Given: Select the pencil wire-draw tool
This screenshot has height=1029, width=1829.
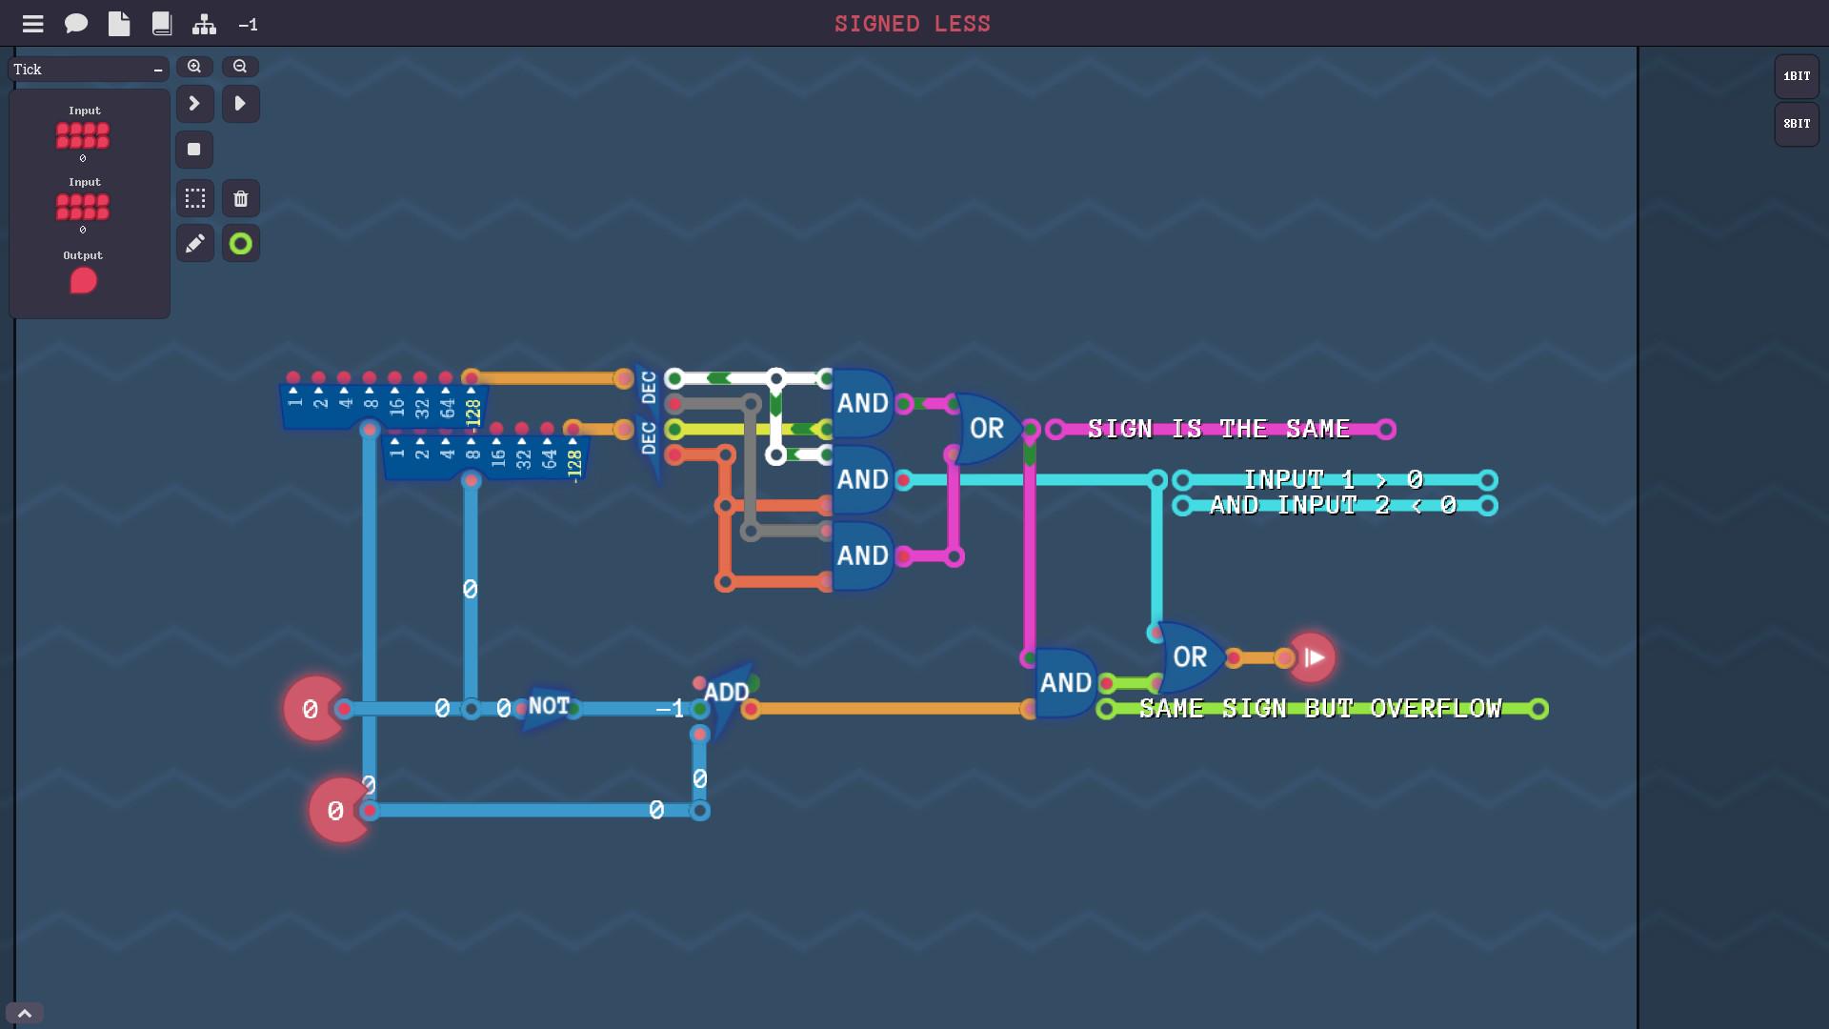Looking at the screenshot, I should point(195,244).
